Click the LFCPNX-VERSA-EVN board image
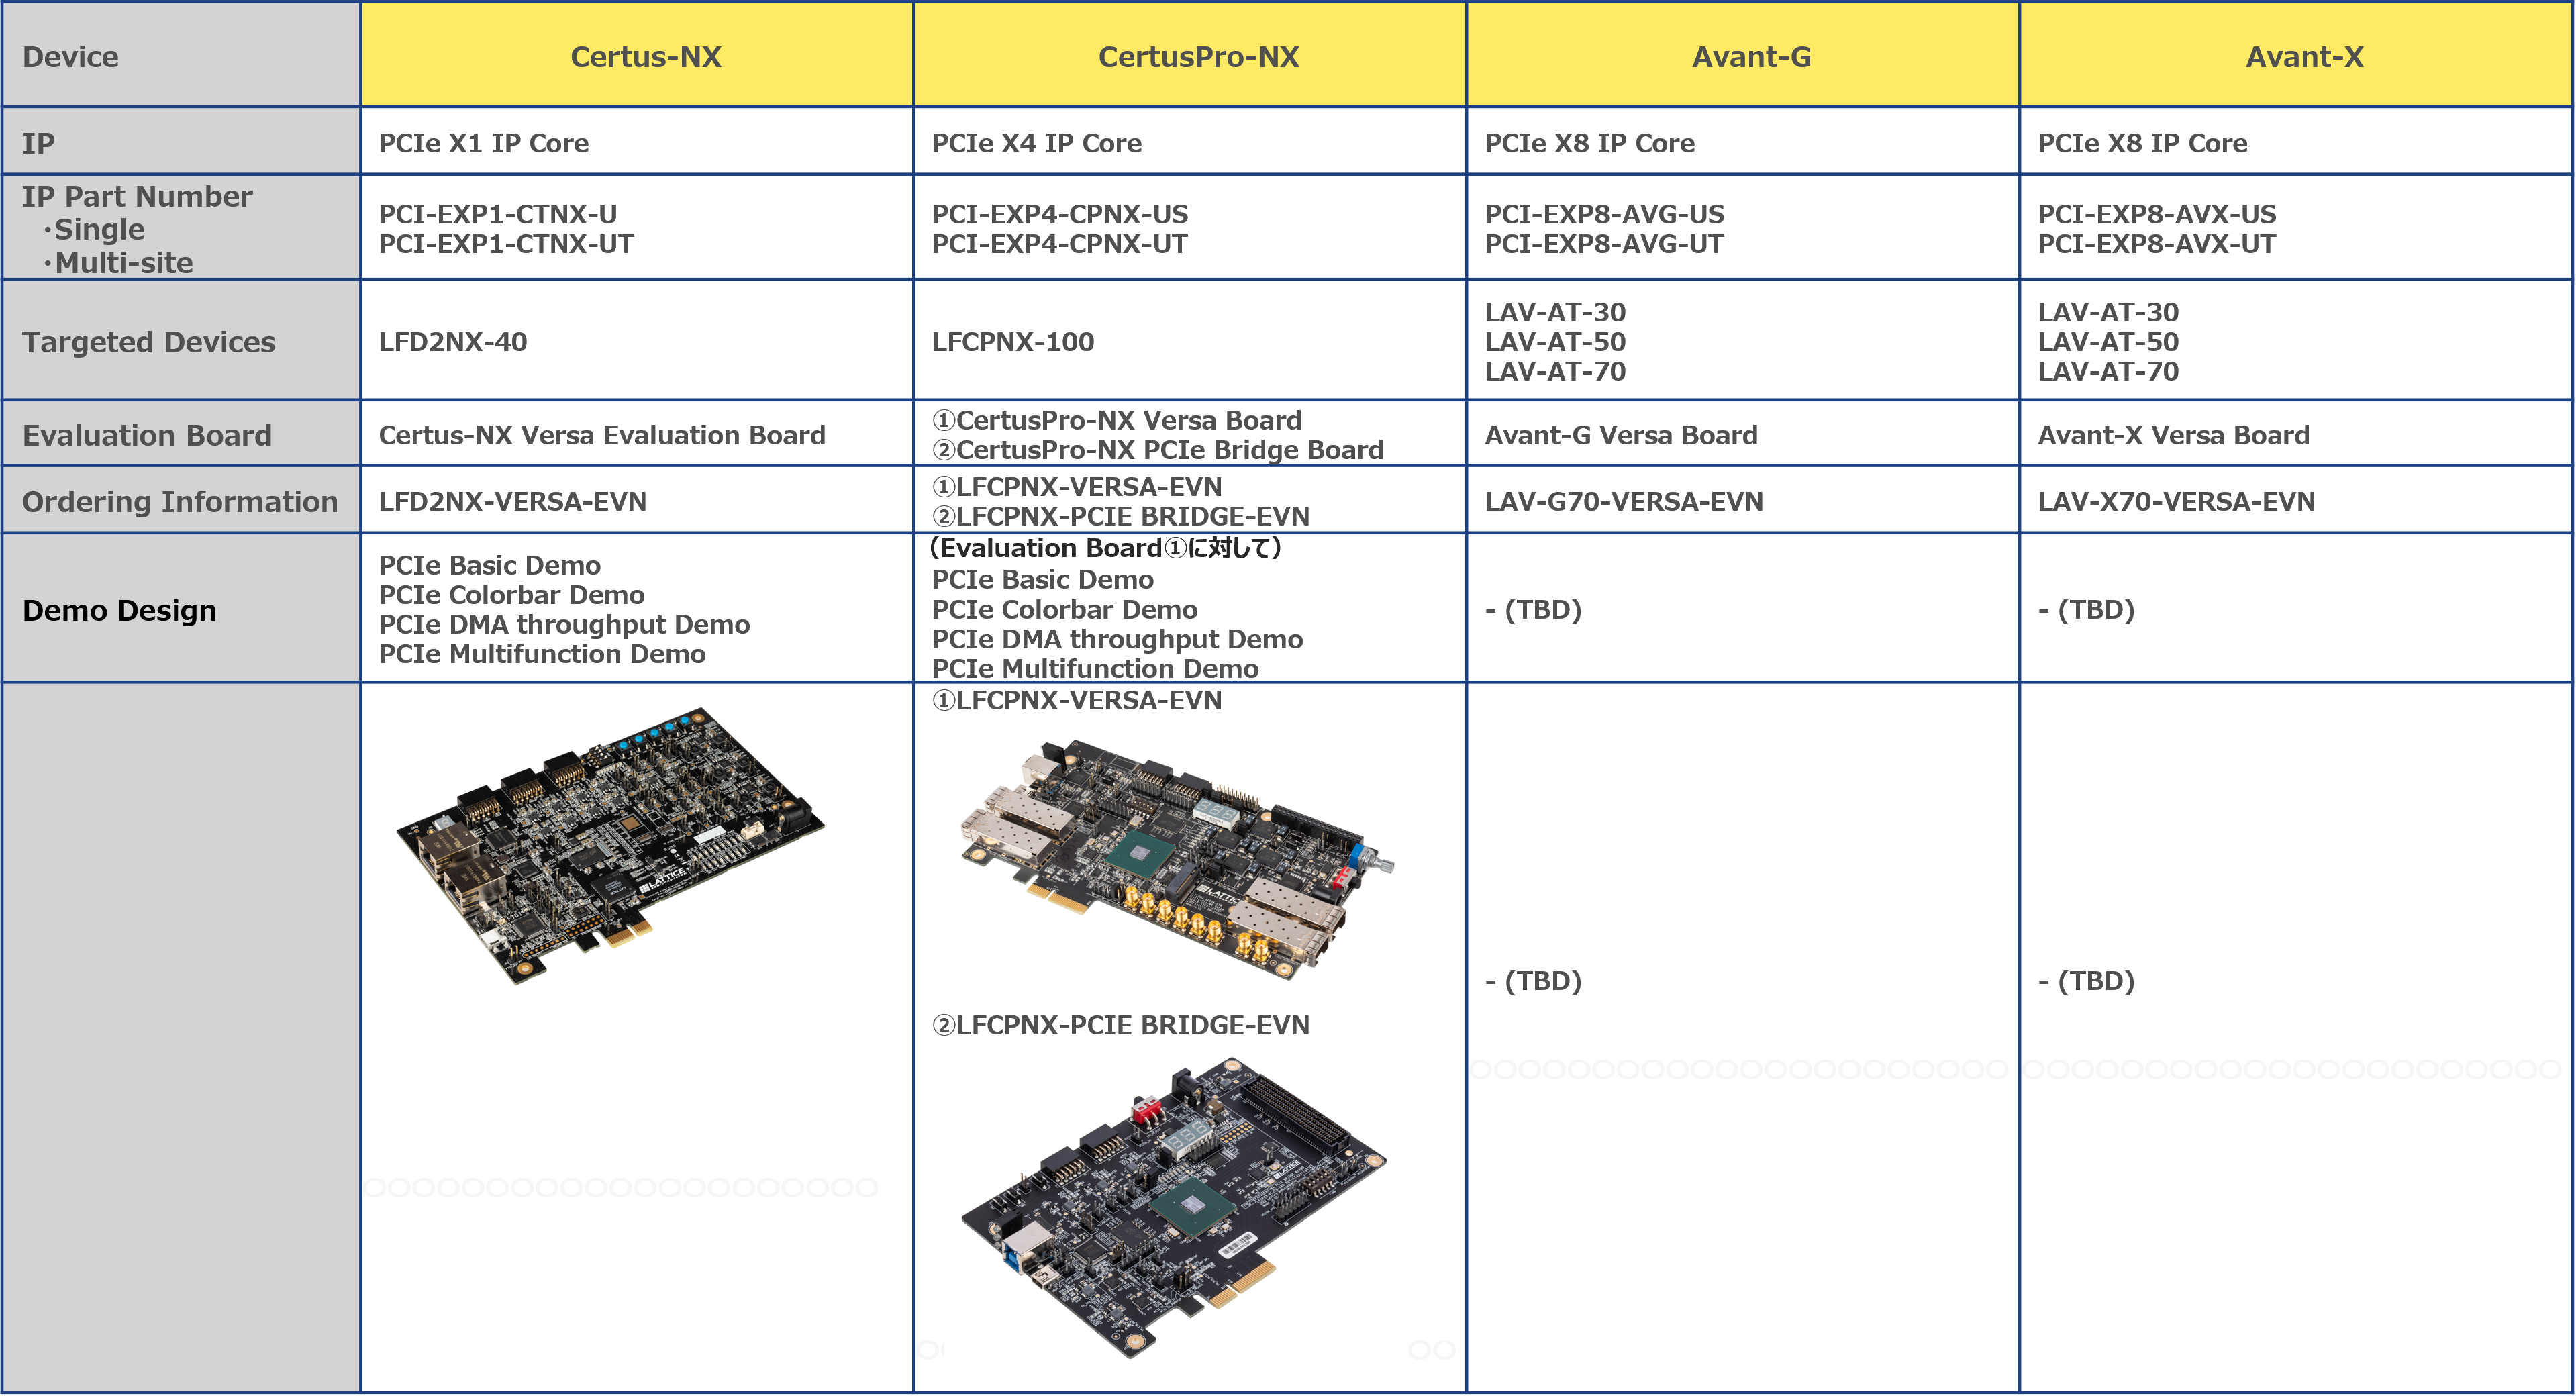Image resolution: width=2576 pixels, height=1396 pixels. (1175, 858)
